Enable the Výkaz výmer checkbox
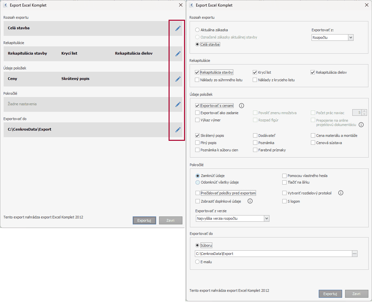 coord(197,120)
